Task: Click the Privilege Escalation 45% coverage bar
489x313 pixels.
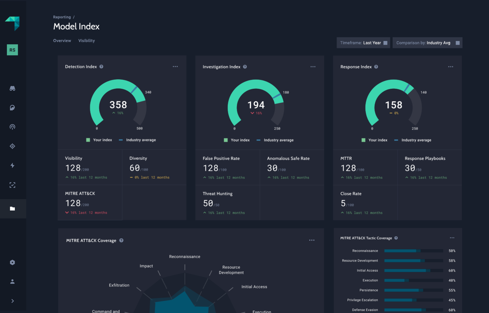Action: coord(414,300)
